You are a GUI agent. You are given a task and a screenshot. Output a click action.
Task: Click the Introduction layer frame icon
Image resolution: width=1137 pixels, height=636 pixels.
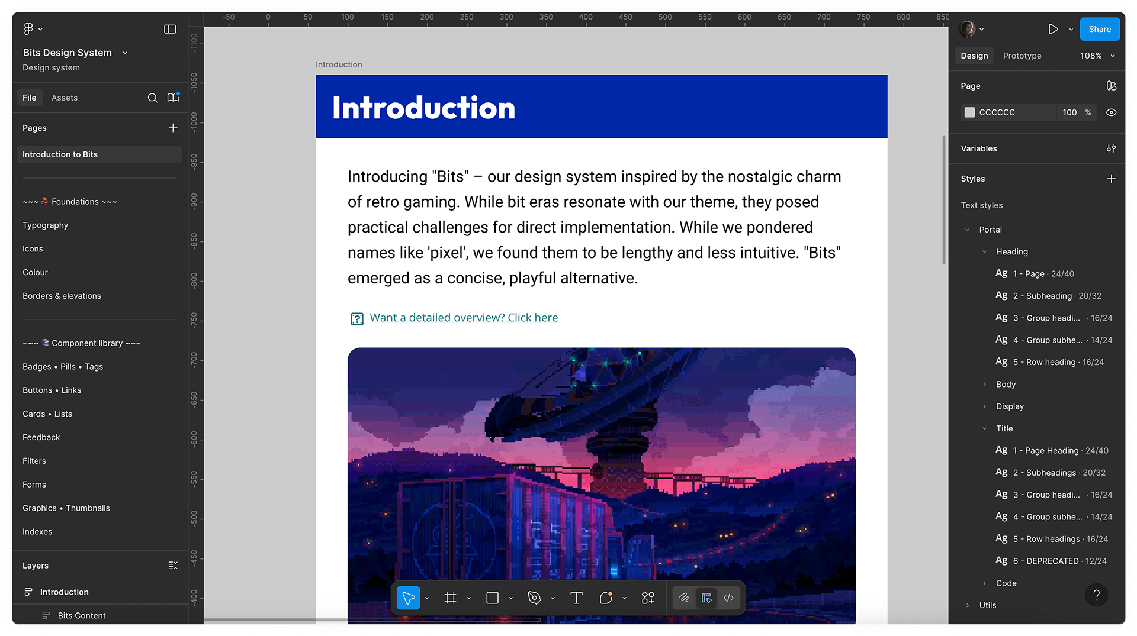(x=28, y=592)
